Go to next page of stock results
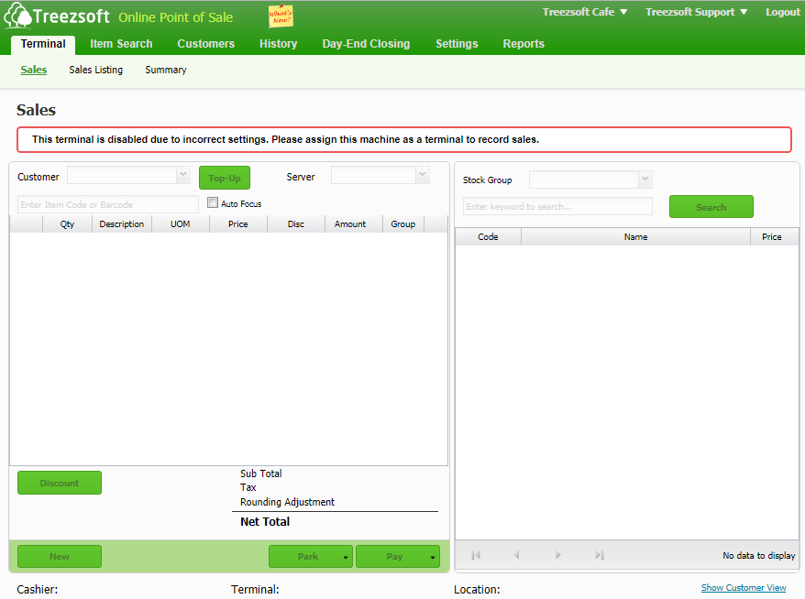 558,555
